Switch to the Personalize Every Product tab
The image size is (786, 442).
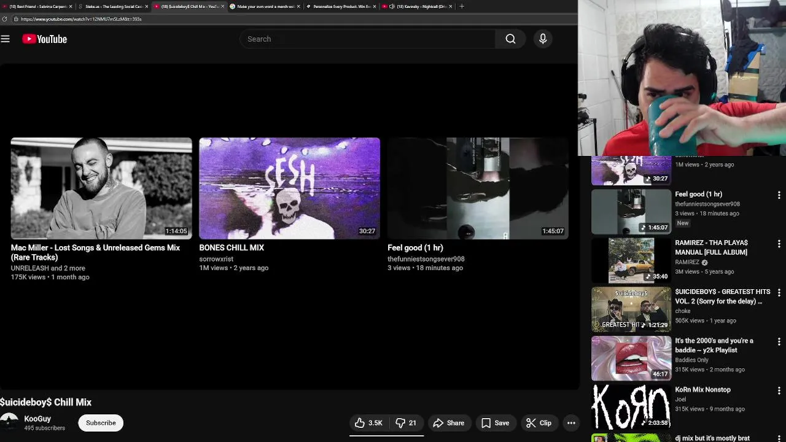340,6
